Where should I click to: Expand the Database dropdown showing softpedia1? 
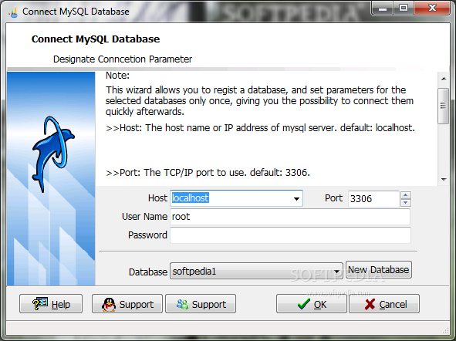click(x=336, y=272)
